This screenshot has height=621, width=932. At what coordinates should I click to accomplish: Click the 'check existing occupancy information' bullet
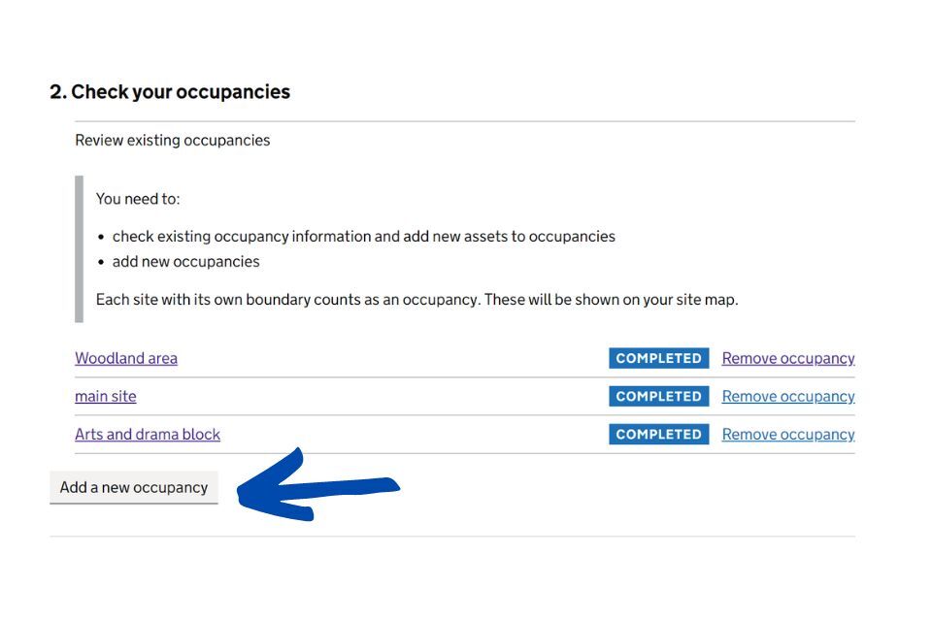(363, 236)
